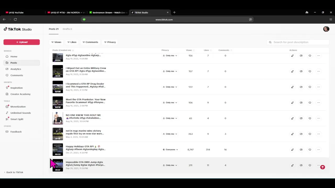Open privacy dropdown for Happy Holidays GTA RP
This screenshot has height=188, width=335.
pos(170,150)
